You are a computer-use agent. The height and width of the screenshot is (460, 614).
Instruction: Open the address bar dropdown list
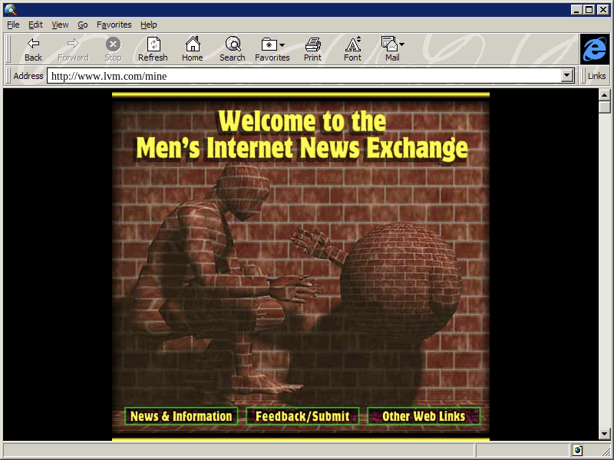click(568, 76)
